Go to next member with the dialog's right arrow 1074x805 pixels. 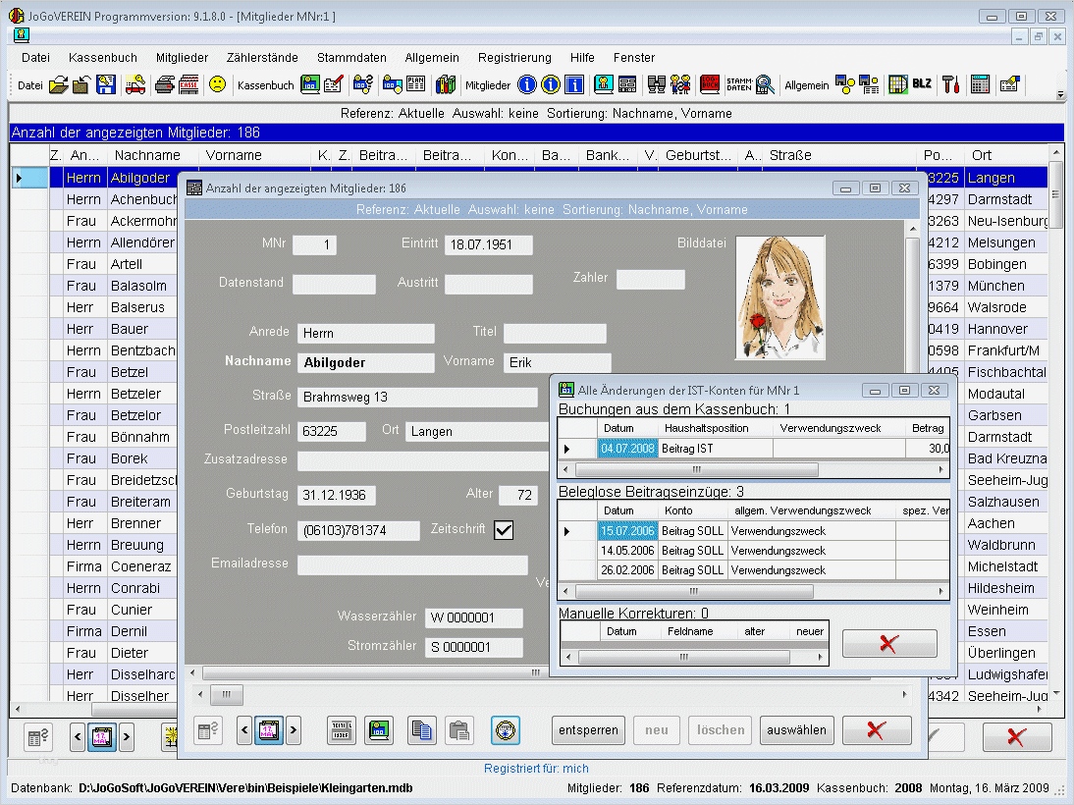tap(293, 730)
